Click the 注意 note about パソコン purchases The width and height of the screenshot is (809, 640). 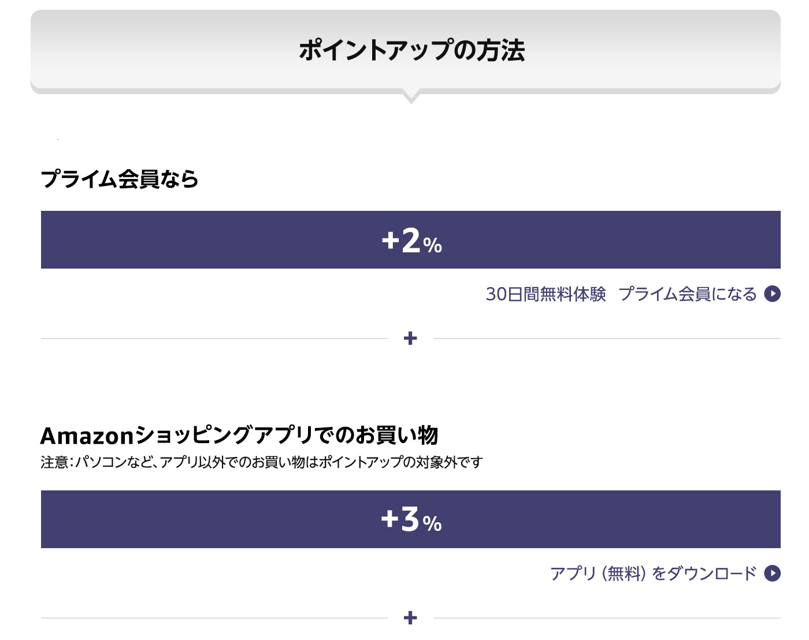[x=261, y=462]
